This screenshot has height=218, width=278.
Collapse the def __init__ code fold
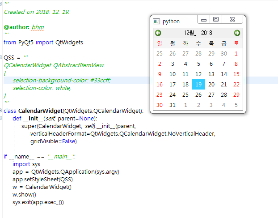click(1, 118)
